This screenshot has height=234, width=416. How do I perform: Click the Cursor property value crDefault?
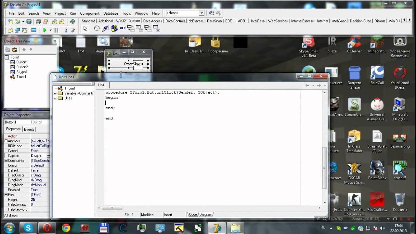pyautogui.click(x=40, y=165)
